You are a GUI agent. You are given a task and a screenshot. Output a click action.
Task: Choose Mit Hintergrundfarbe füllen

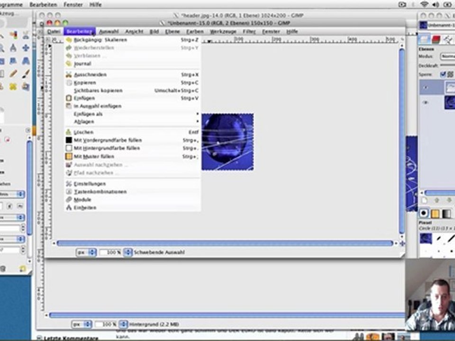coord(132,148)
